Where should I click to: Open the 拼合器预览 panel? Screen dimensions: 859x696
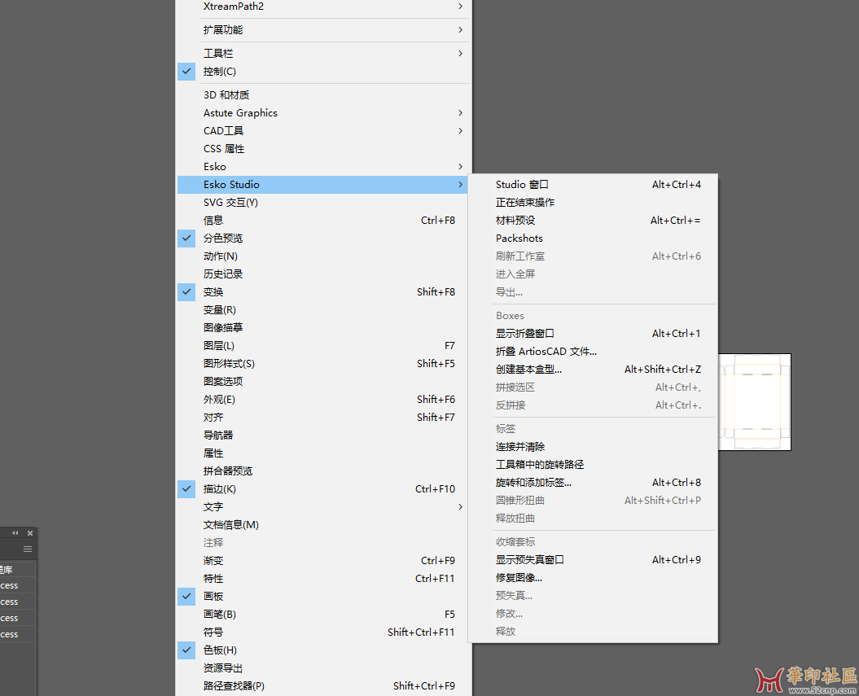pyautogui.click(x=323, y=471)
